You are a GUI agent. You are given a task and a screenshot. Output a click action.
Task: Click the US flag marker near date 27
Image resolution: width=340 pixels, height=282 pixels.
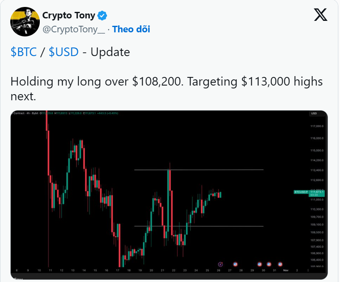click(235, 264)
